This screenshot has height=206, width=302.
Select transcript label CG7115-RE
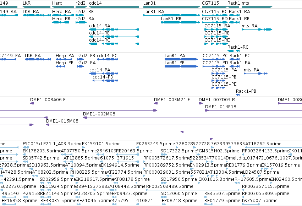point(217,40)
